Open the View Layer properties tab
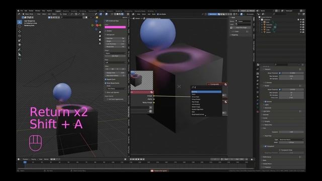322x181 pixels. (258, 80)
